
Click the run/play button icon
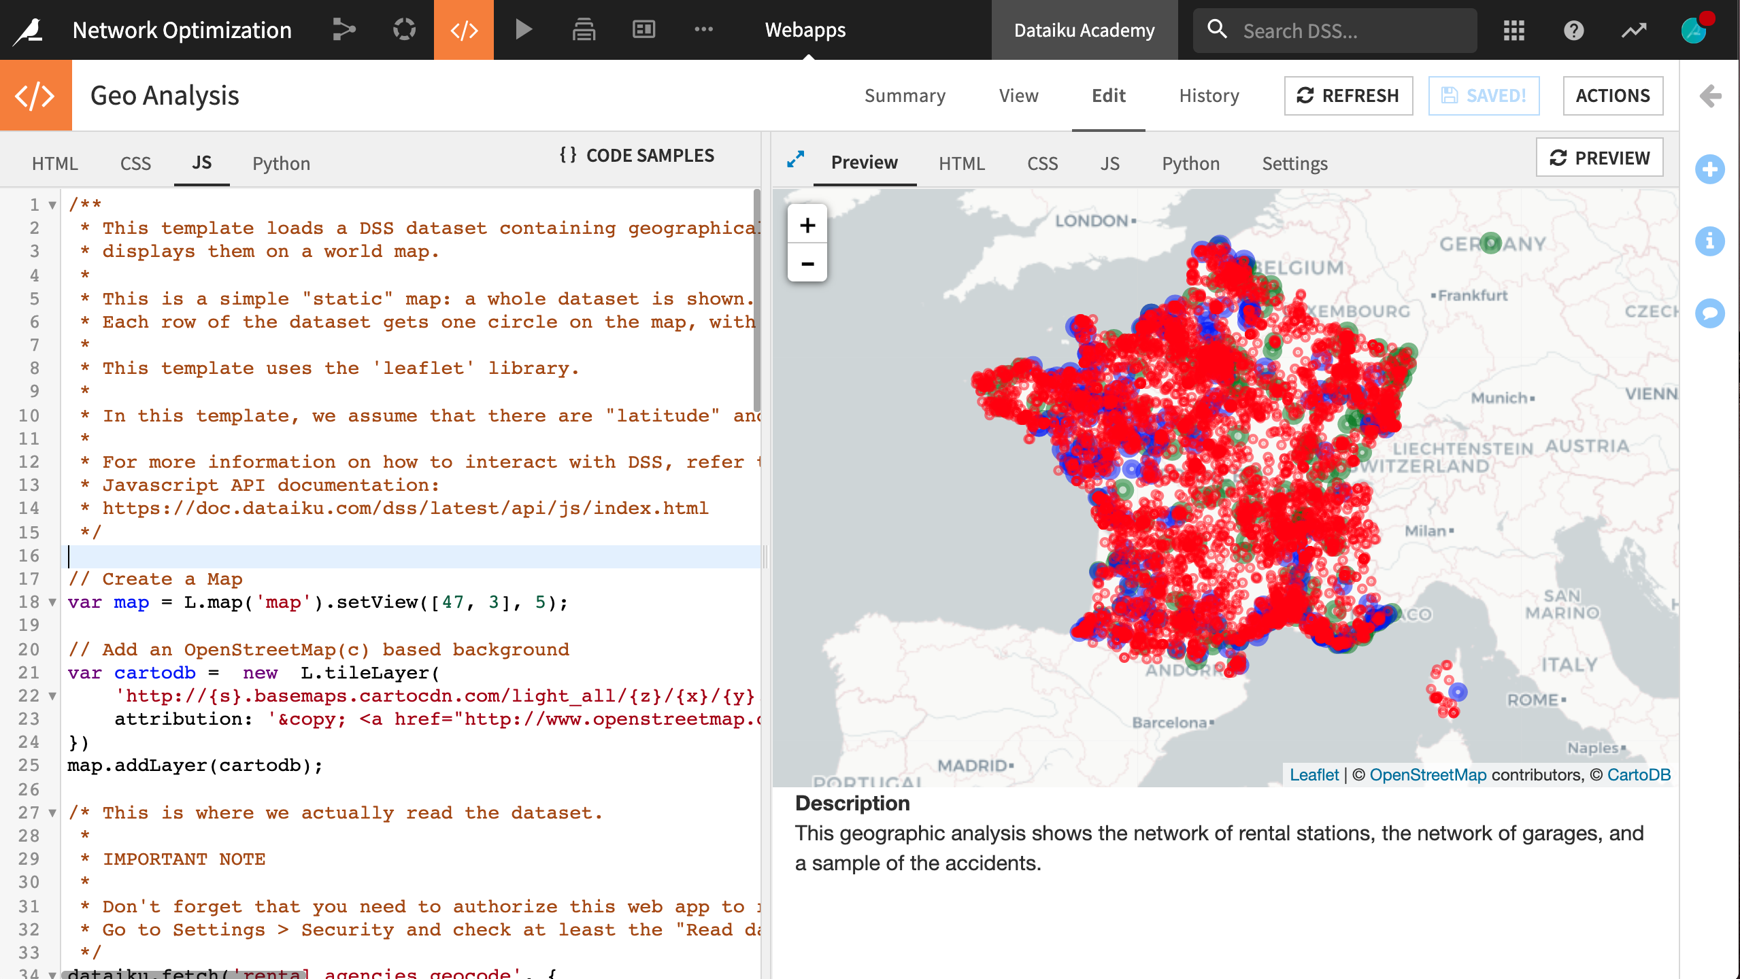[524, 30]
